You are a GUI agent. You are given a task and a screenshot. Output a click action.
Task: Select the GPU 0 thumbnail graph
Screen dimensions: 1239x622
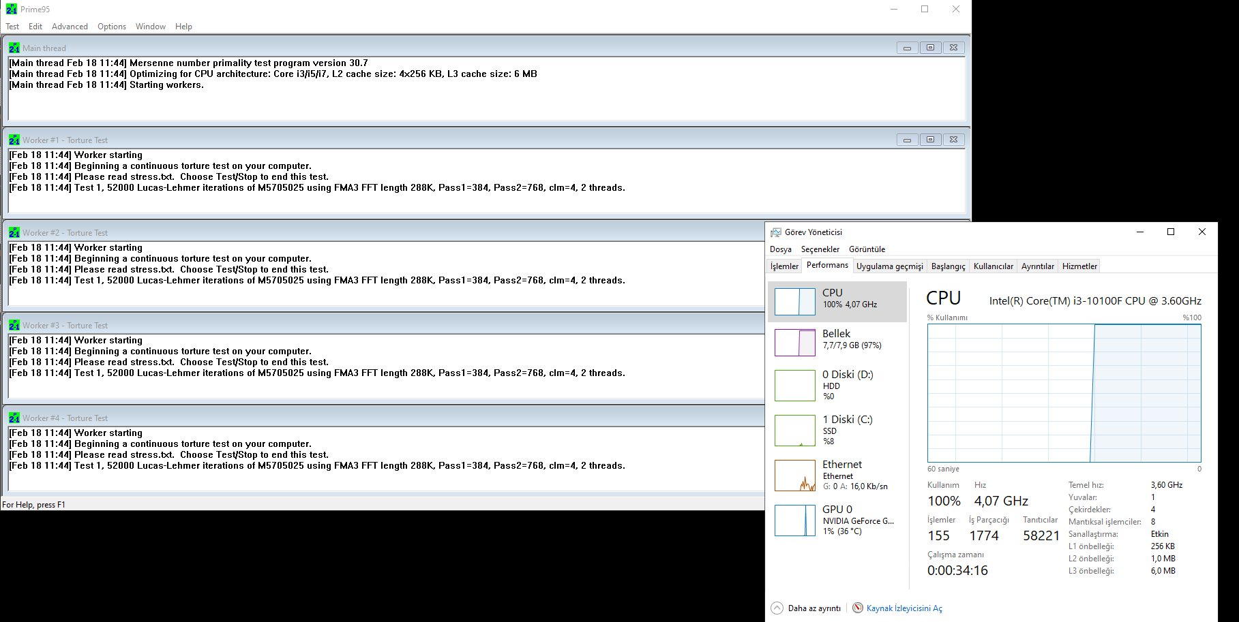click(x=795, y=520)
